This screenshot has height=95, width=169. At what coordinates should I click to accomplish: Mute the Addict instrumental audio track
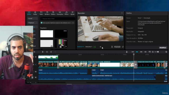click(x=36, y=77)
